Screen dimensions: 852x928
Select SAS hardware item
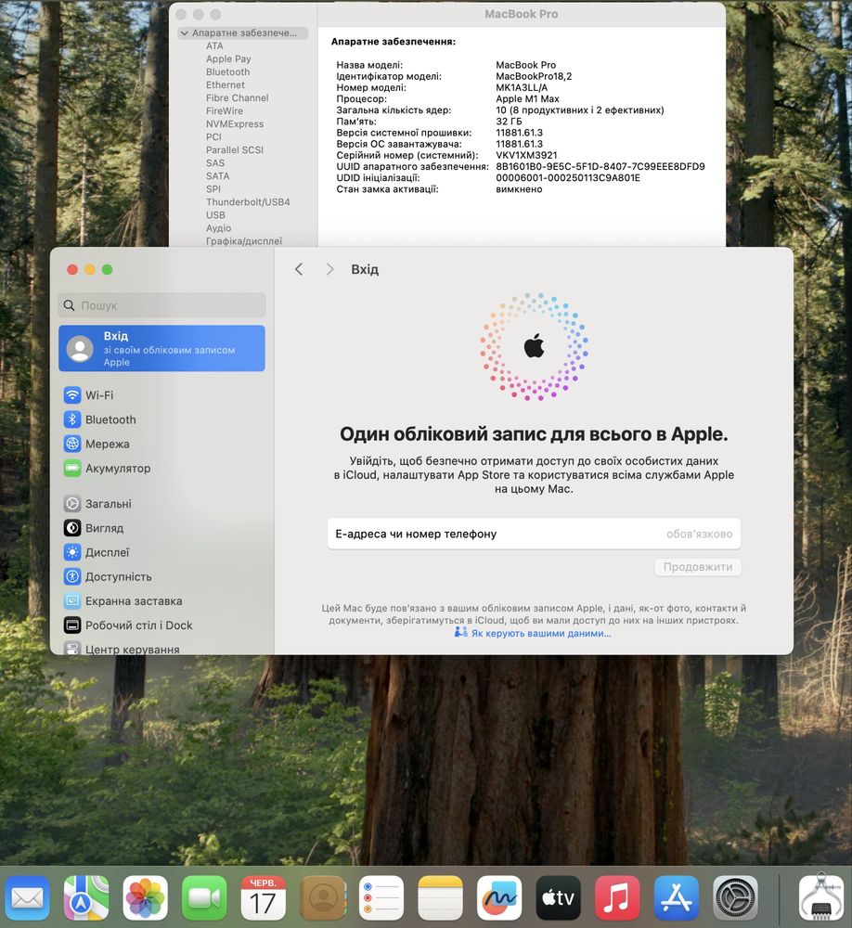(215, 163)
